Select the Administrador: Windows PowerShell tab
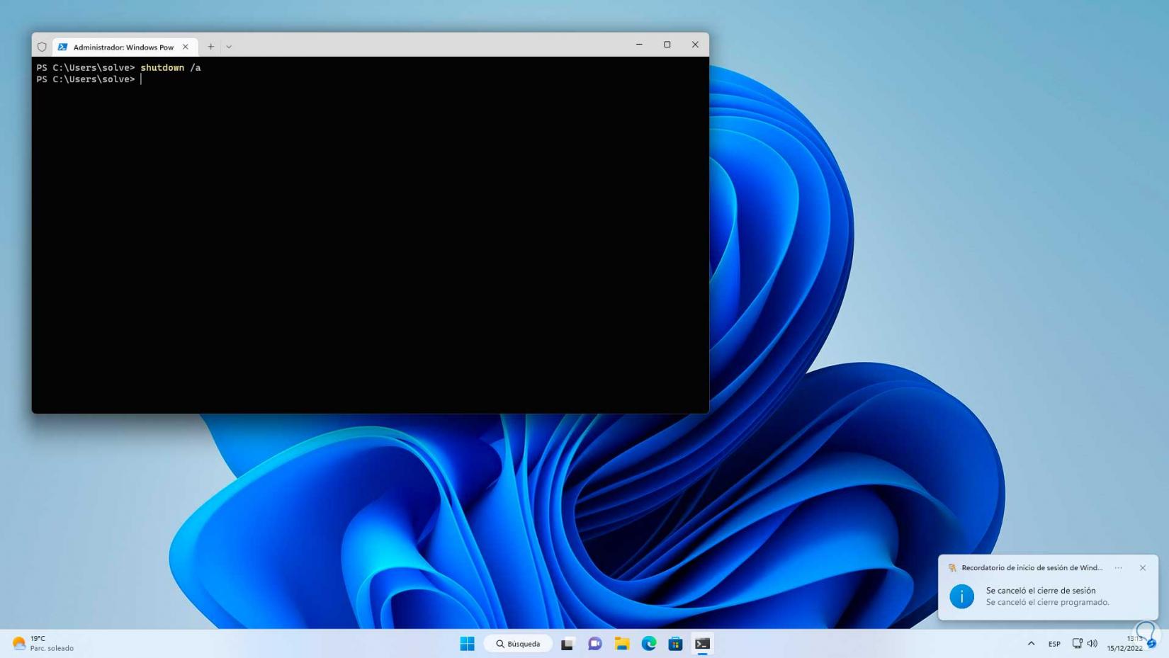Screen dimensions: 1169x658 [125, 47]
